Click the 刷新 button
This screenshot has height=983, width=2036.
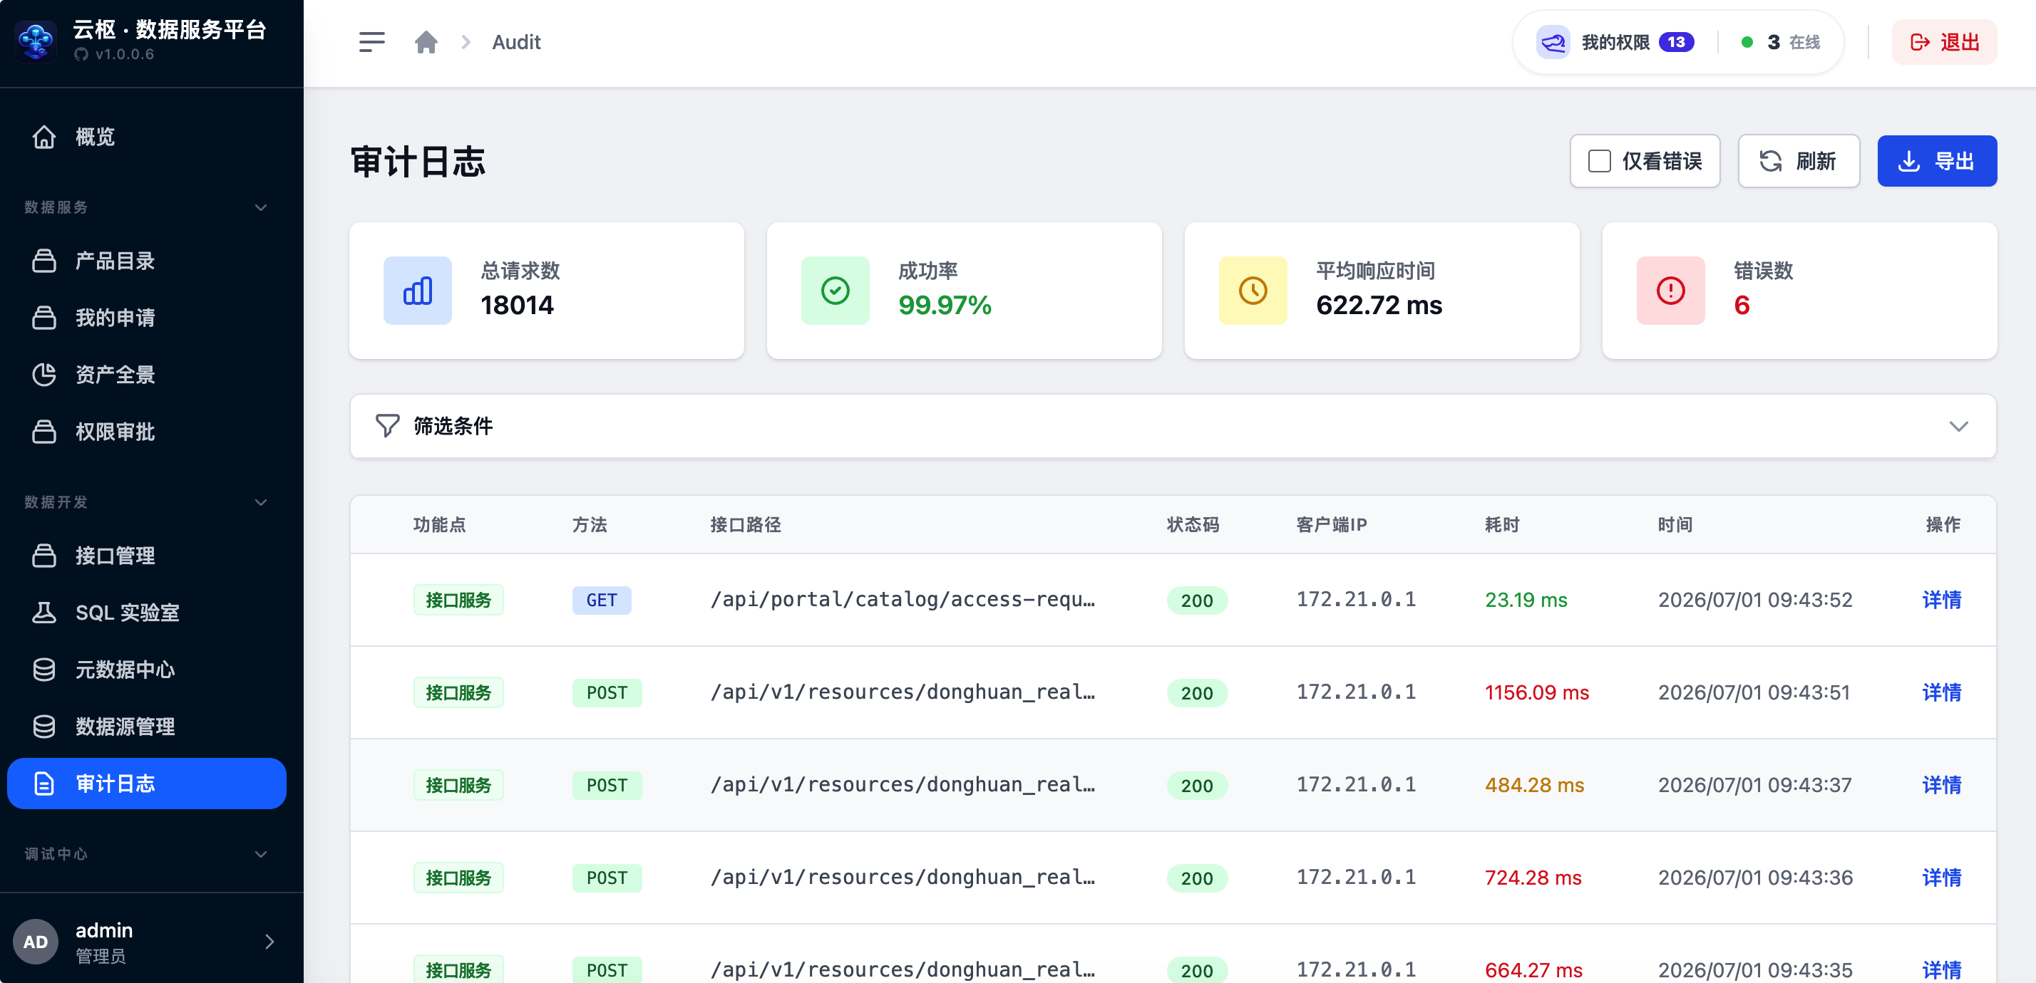coord(1798,161)
